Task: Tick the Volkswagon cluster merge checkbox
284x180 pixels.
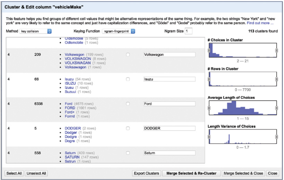Action: pos(128,54)
